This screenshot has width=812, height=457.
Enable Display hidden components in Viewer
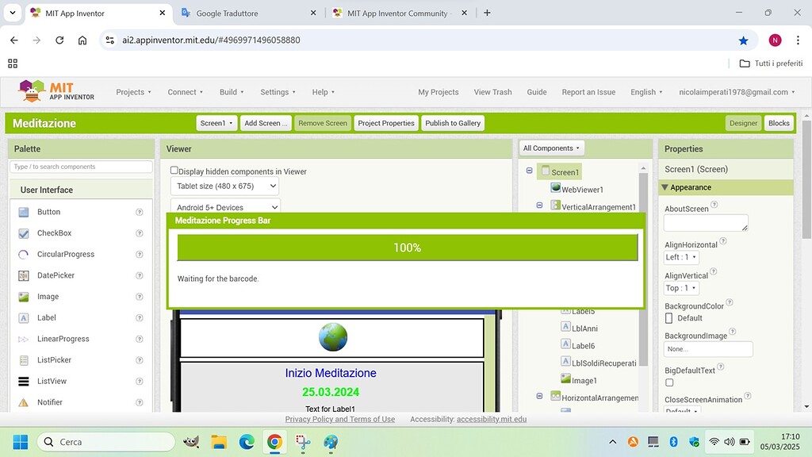(x=173, y=171)
